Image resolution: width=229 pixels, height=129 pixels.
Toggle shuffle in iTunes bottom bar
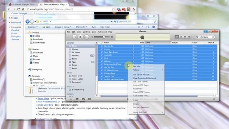[77, 99]
